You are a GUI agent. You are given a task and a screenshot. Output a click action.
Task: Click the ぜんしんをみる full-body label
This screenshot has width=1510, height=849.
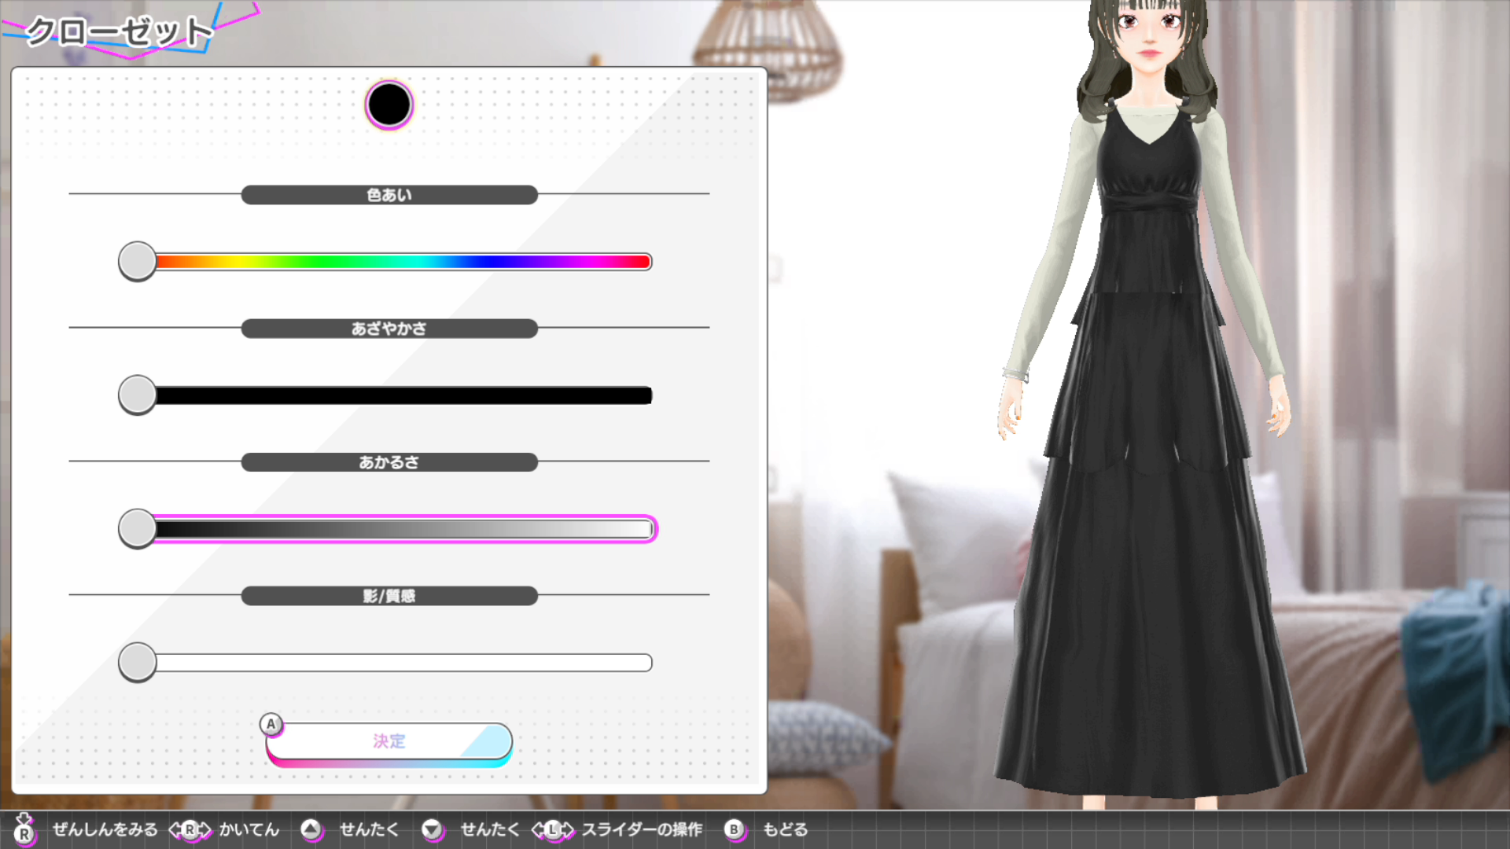tap(105, 830)
